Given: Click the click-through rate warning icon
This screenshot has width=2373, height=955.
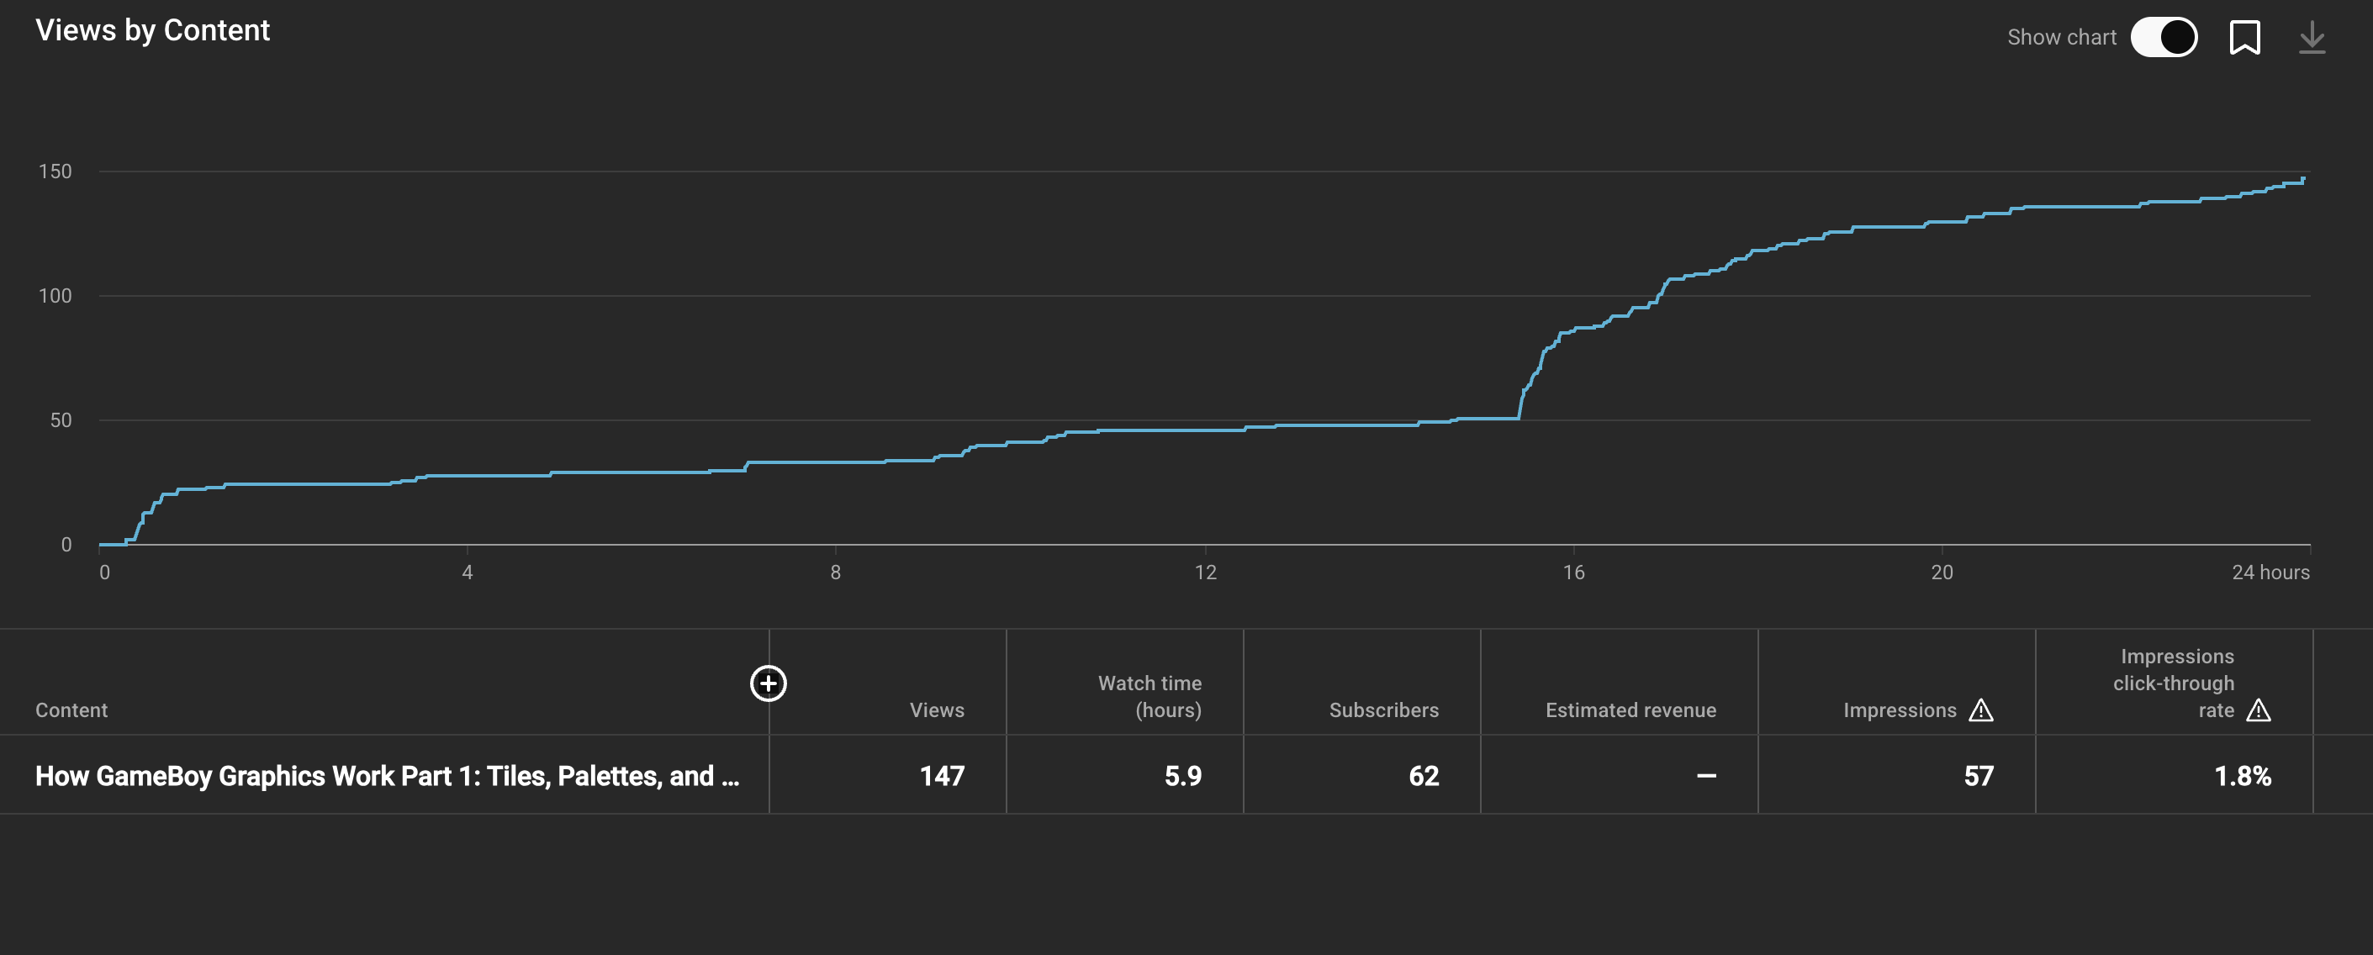Looking at the screenshot, I should 2259,710.
